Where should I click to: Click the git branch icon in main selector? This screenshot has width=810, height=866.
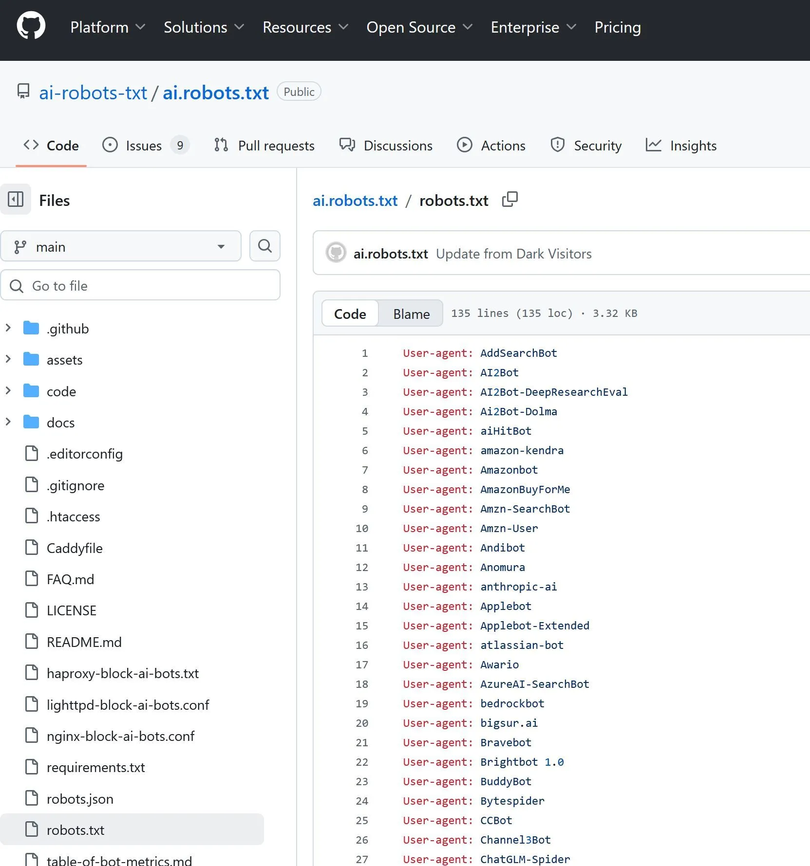pyautogui.click(x=20, y=247)
